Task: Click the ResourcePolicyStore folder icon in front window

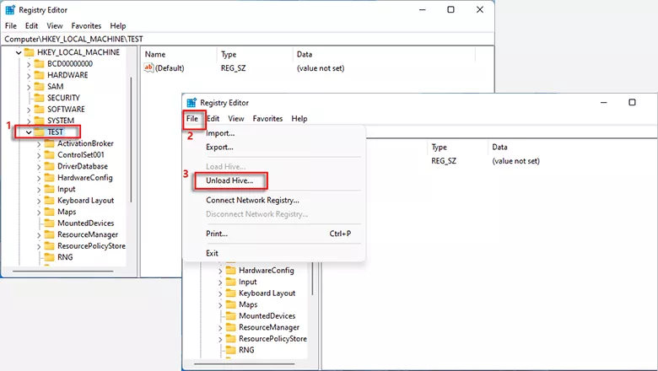Action: click(x=231, y=338)
